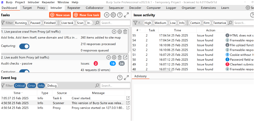
Task: Sort issues by the # column arrow
Action: click(x=140, y=30)
